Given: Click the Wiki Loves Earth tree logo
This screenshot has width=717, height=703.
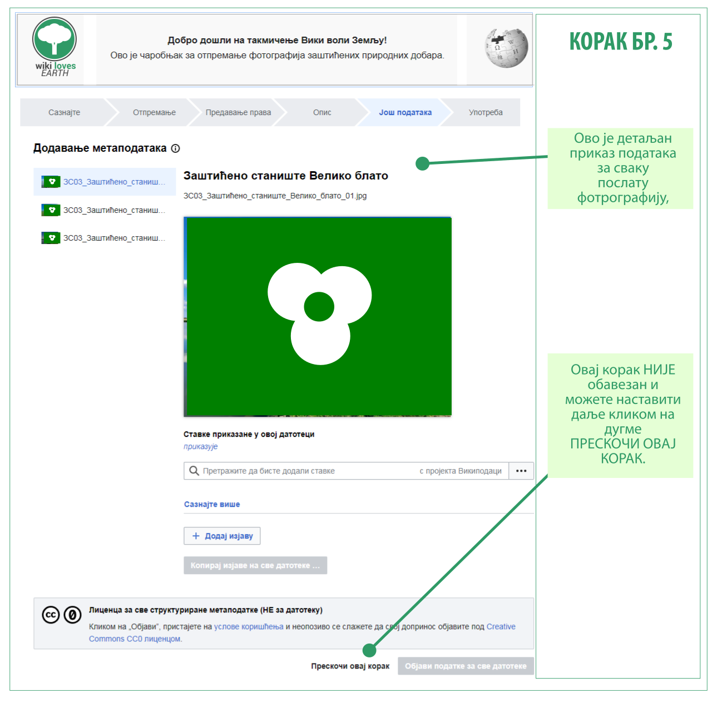Looking at the screenshot, I should pyautogui.click(x=55, y=48).
